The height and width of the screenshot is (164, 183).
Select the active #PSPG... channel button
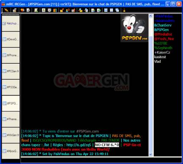coord(11,103)
